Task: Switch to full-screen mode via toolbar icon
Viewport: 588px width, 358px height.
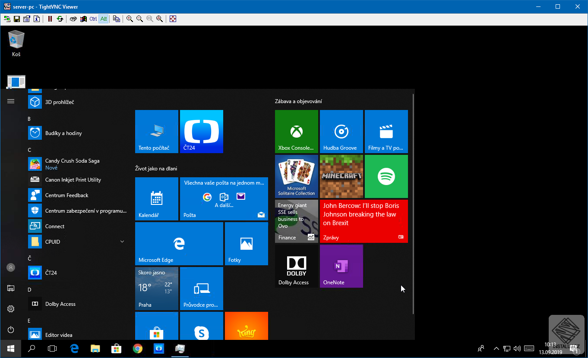Action: [173, 19]
